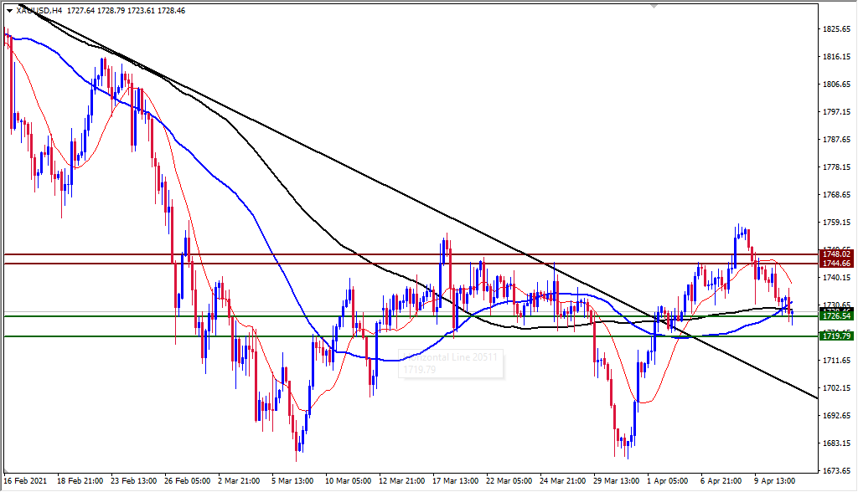Click the XAUUSD,H4 chart title text
Screen dimensions: 858x492
[39, 10]
